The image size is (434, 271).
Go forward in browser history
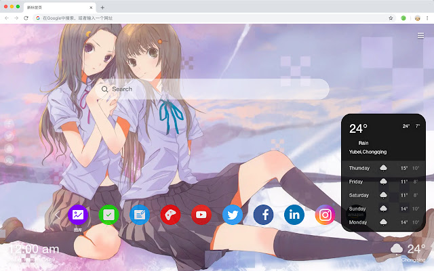(x=16, y=18)
